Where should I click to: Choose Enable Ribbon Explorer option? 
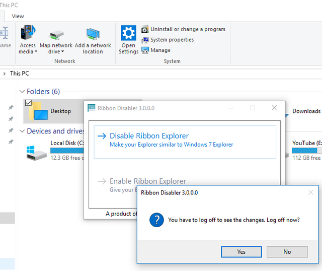coord(148,181)
